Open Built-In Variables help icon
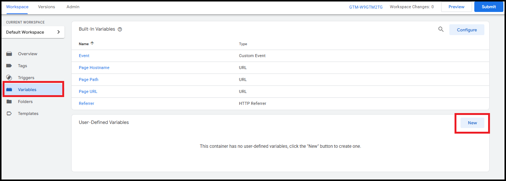The image size is (506, 181). (x=120, y=29)
